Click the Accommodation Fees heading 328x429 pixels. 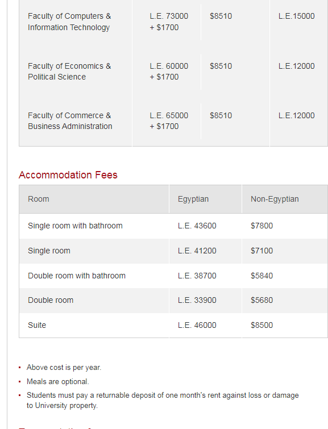(68, 175)
